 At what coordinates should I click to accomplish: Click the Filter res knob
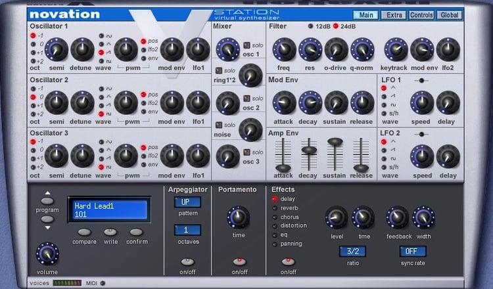(310, 50)
